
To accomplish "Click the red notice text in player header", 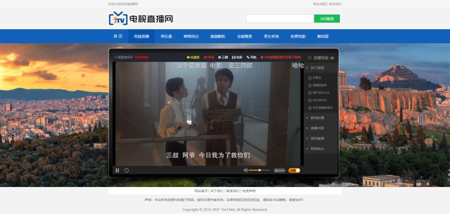I will [281, 57].
